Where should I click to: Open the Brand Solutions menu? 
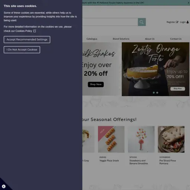click(x=121, y=39)
